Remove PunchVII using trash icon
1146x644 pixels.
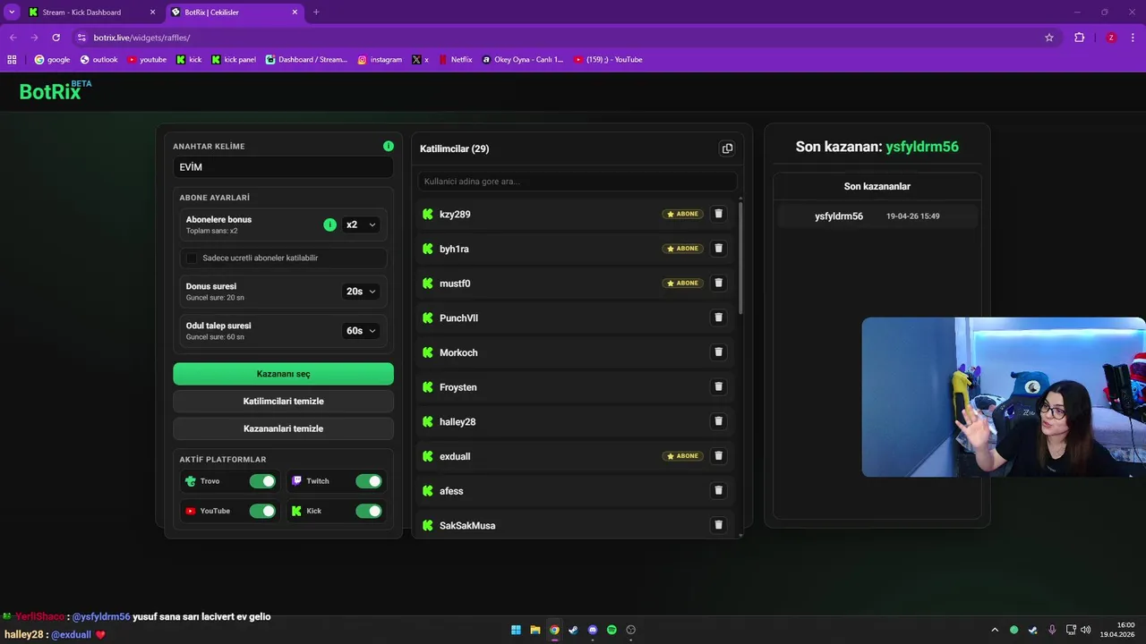point(718,318)
